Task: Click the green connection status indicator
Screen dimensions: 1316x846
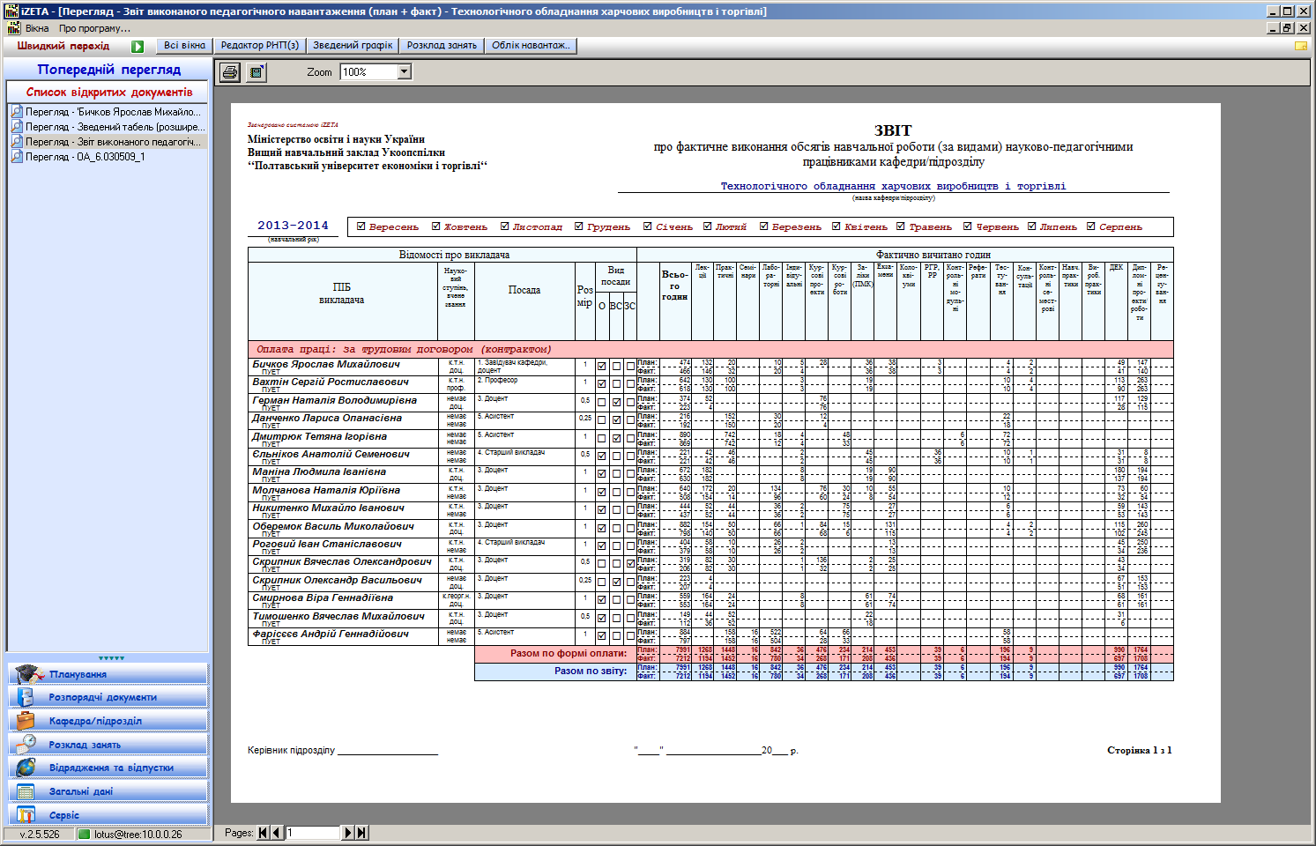Action: pos(85,834)
